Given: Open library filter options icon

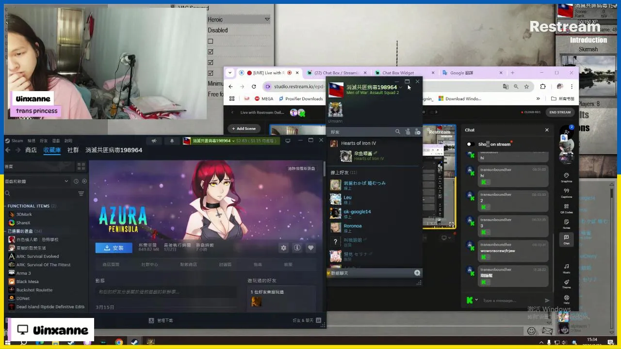Looking at the screenshot, I should pos(81,193).
